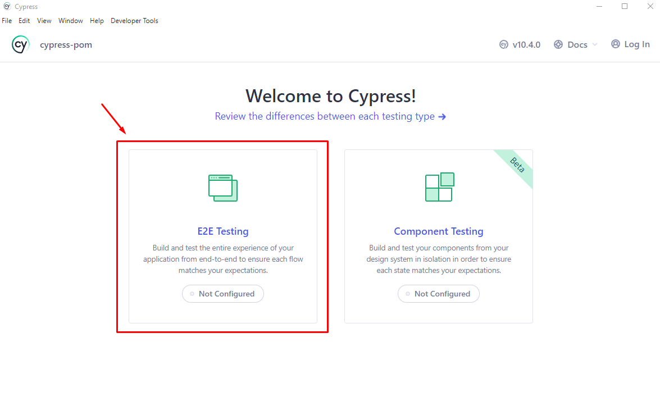Select the E2E Testing browser icon
The height and width of the screenshot is (406, 660).
pos(222,188)
